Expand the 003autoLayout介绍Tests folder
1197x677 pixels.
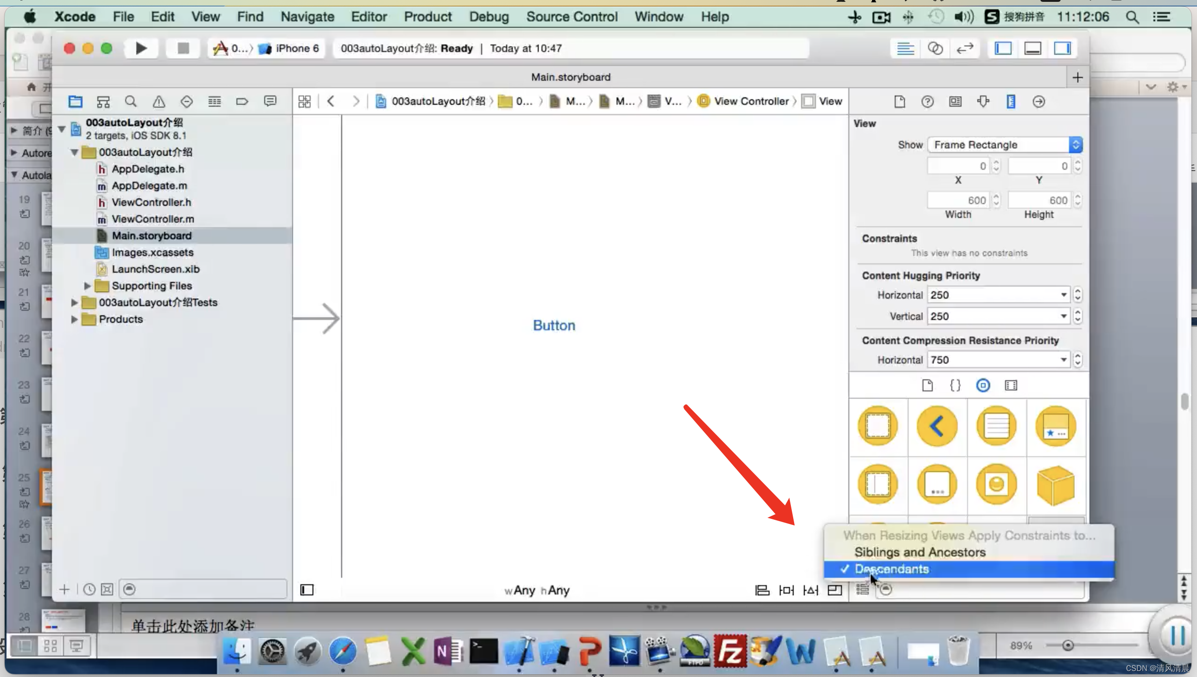pyautogui.click(x=76, y=302)
